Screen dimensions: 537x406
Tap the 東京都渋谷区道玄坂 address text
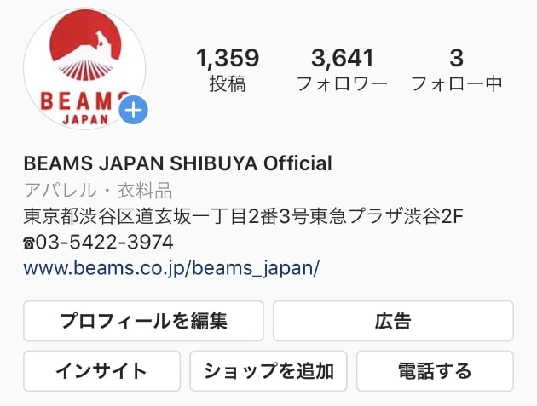pyautogui.click(x=243, y=216)
